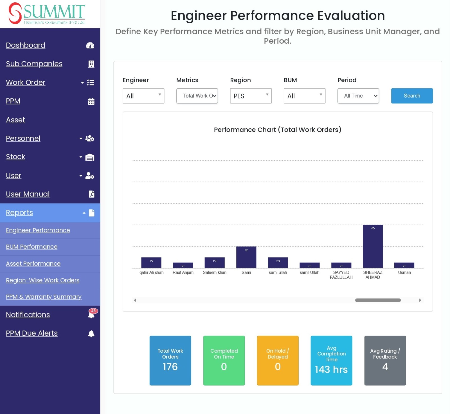Click the chart horizontal scrollbar thumb

pyautogui.click(x=378, y=300)
